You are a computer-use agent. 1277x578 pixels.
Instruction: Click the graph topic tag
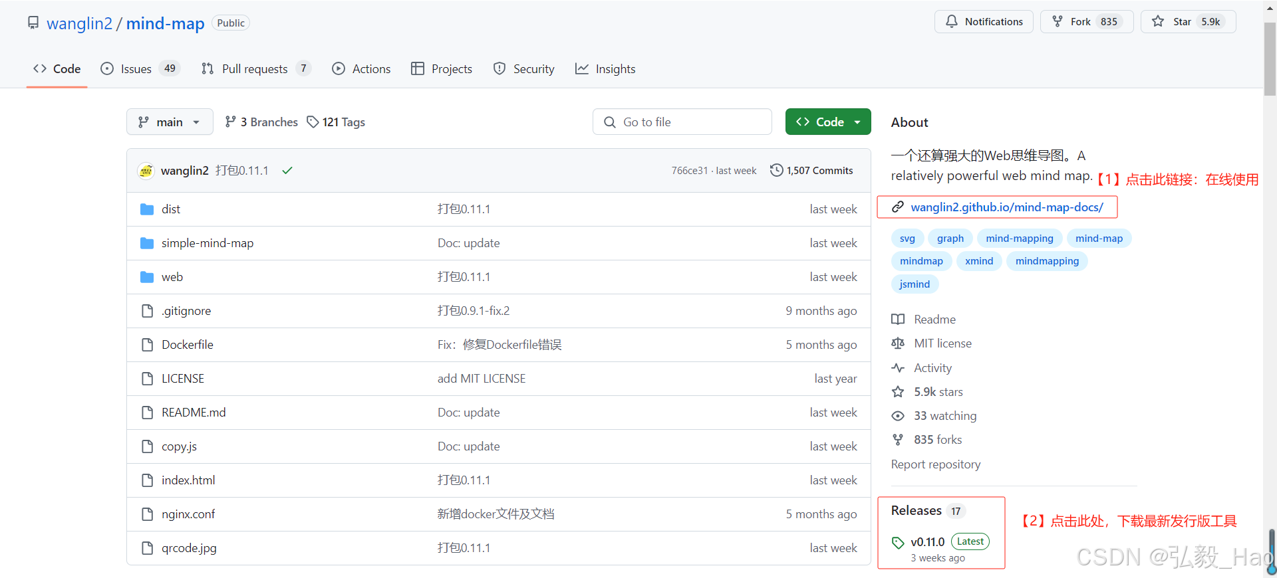pyautogui.click(x=950, y=239)
